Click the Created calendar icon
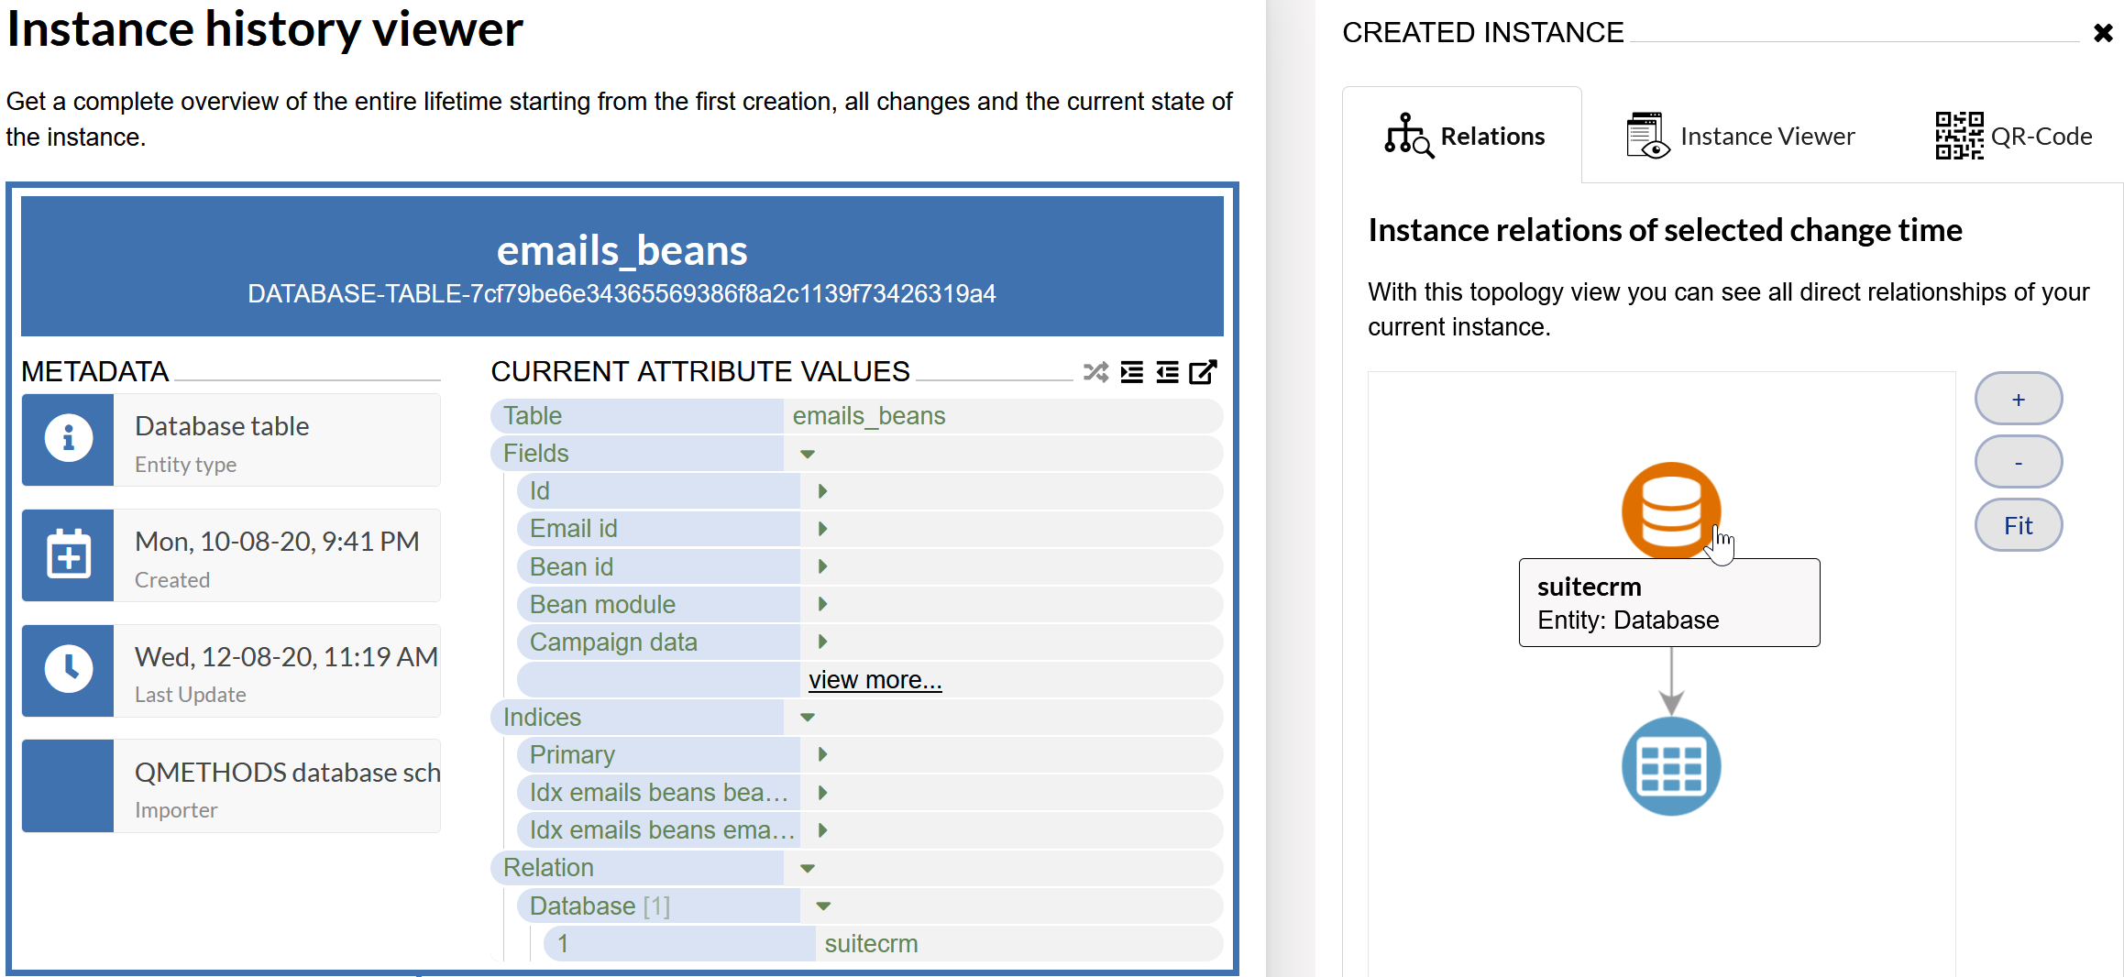 tap(69, 554)
